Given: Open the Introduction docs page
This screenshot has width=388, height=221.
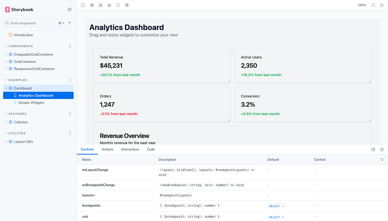Looking at the screenshot, I should pos(23,35).
